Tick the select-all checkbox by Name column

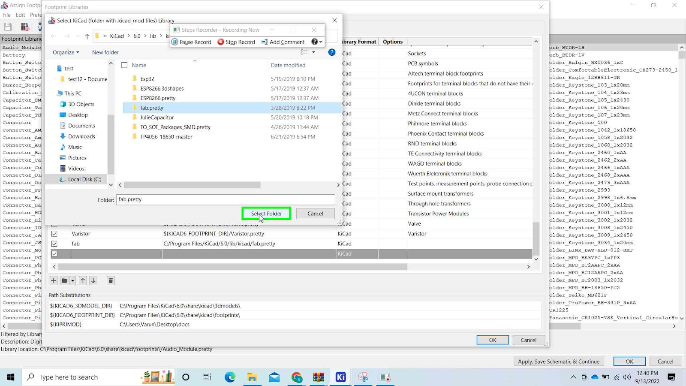click(124, 65)
